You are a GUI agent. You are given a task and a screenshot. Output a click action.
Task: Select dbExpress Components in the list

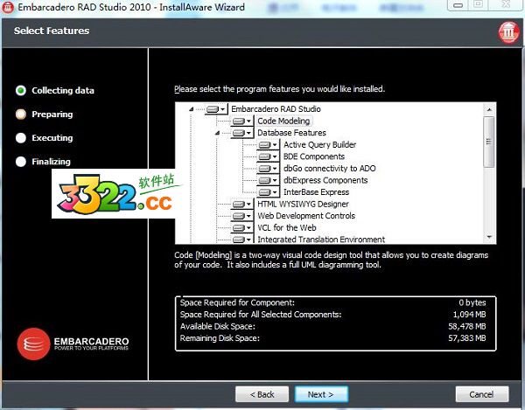(x=325, y=180)
